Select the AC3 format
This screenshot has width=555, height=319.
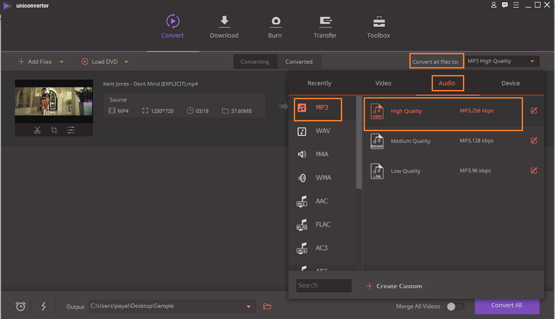point(322,248)
